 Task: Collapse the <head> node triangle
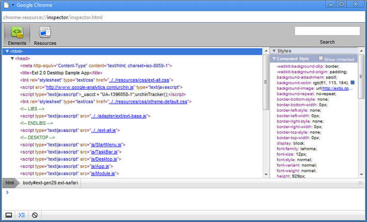pyautogui.click(x=12, y=58)
